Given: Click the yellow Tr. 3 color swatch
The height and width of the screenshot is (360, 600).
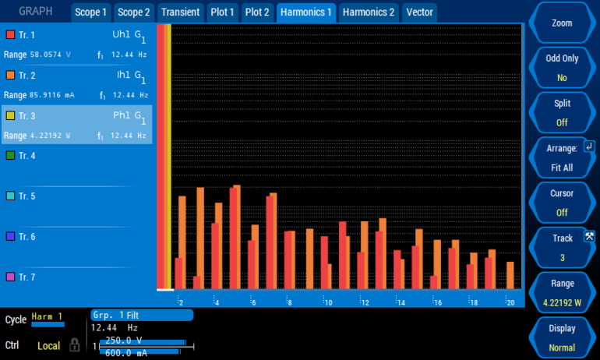Looking at the screenshot, I should (x=10, y=115).
